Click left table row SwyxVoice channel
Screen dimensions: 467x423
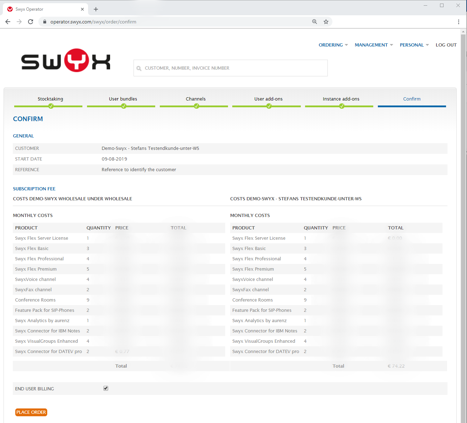click(119, 280)
